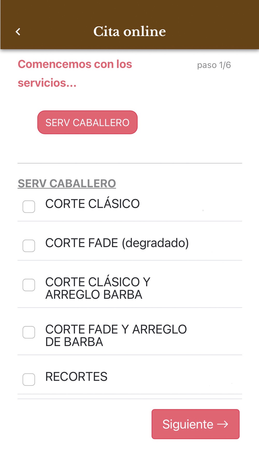The height and width of the screenshot is (460, 259).
Task: Tap CORTE CLÁSICO Y ARREGLO BARBA text
Action: [98, 288]
